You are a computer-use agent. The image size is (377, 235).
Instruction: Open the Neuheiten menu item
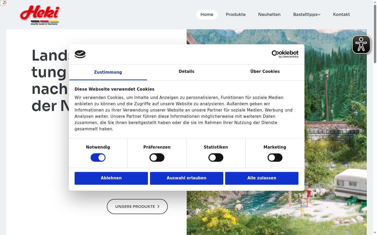(x=269, y=15)
